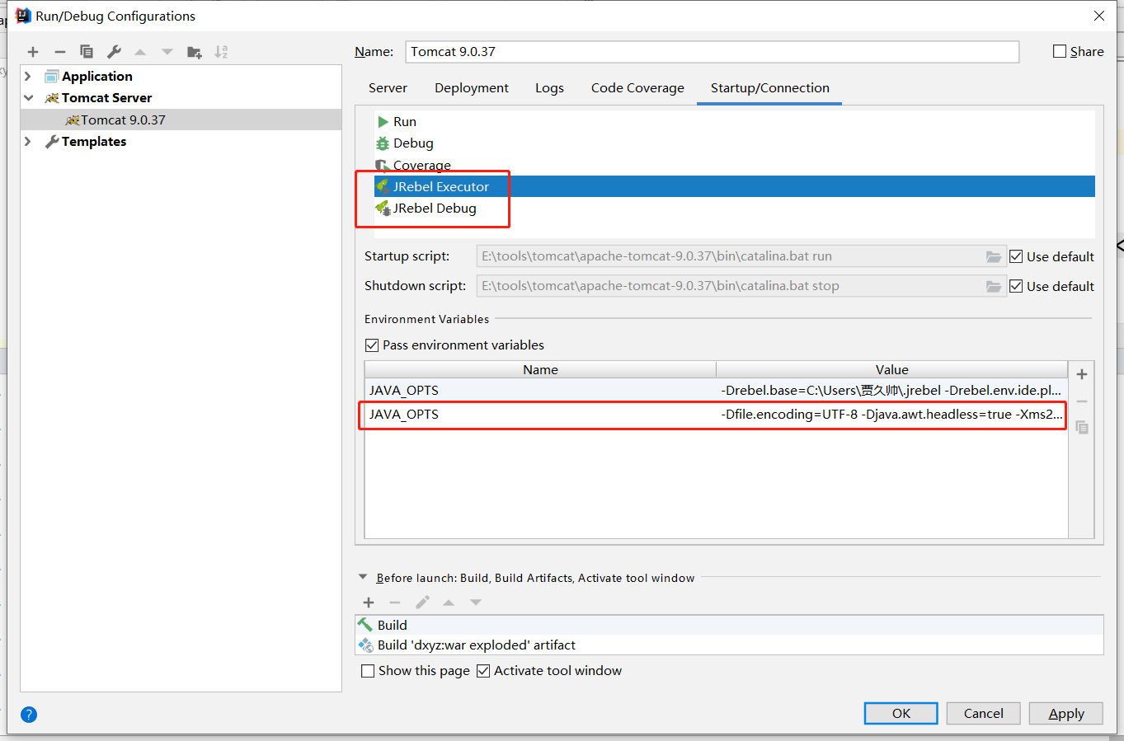Select Tomcat 9.0.37 configuration in tree
The image size is (1124, 741).
coord(181,120)
